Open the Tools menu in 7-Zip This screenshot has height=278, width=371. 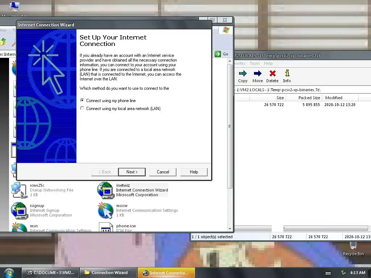(255, 63)
